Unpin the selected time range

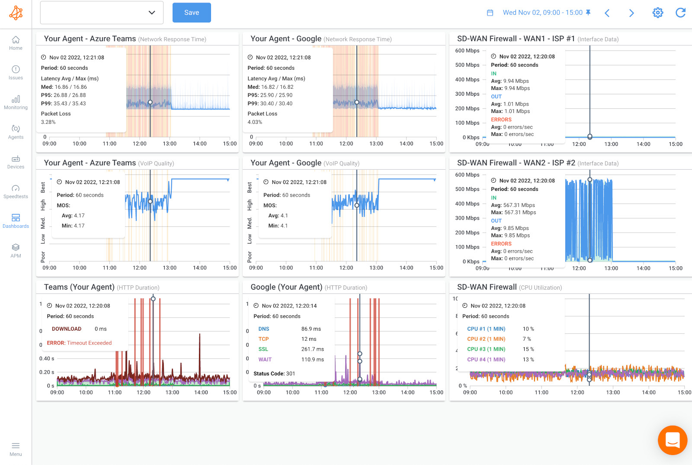tap(588, 13)
